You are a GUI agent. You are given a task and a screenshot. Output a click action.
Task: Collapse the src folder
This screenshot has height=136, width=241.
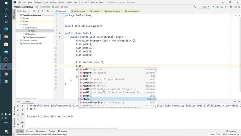20,25
